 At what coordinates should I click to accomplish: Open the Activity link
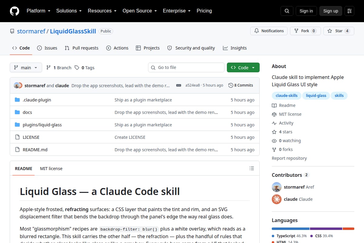tap(283, 123)
